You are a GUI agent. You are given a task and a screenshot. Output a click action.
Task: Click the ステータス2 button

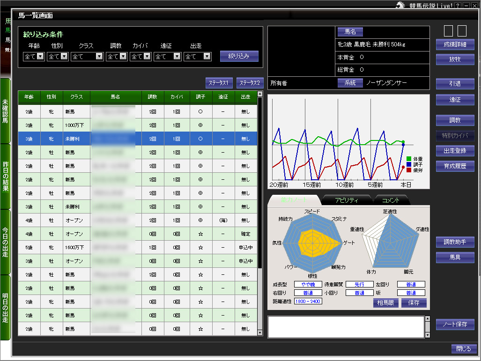(x=250, y=83)
